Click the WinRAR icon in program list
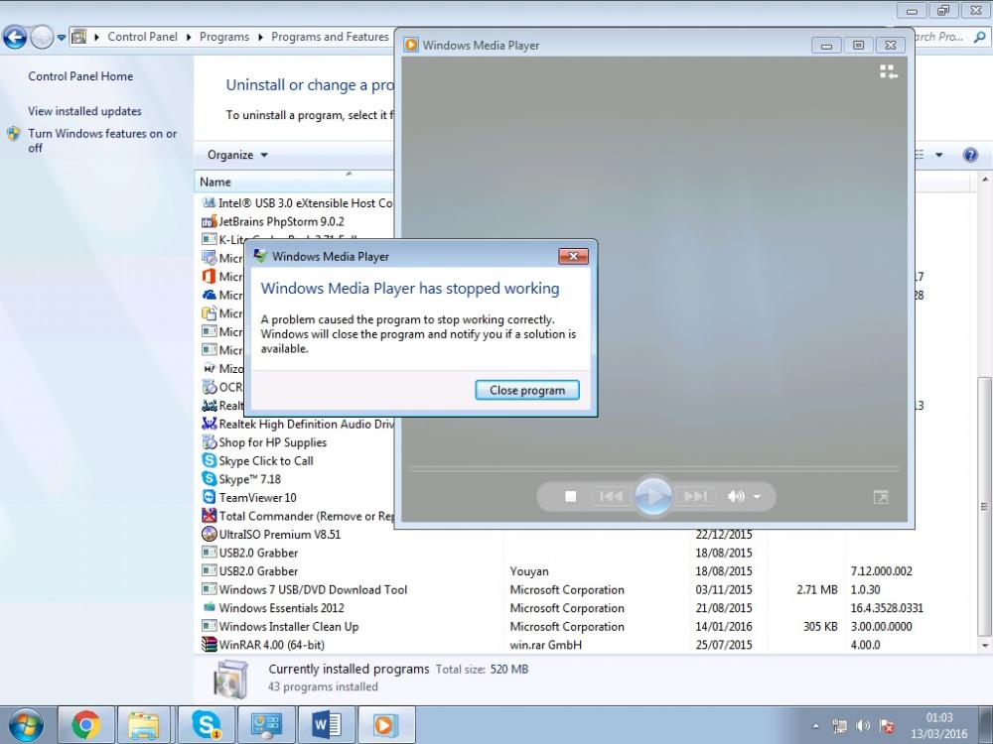Viewport: 993px width, 744px height. tap(209, 644)
